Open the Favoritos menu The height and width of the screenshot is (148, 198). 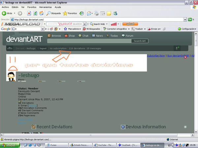click(x=32, y=7)
